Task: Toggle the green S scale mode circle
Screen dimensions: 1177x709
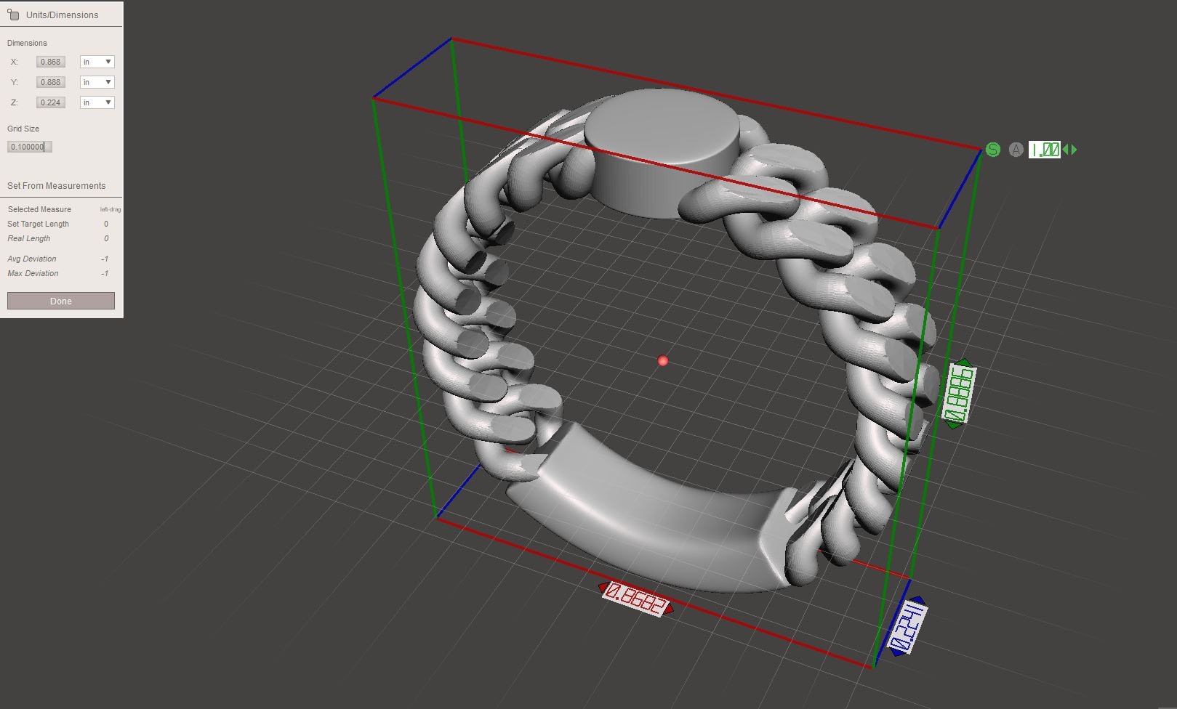Action: (993, 150)
